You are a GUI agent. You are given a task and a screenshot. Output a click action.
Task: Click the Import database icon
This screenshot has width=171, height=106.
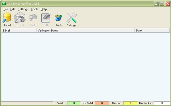pos(7,18)
